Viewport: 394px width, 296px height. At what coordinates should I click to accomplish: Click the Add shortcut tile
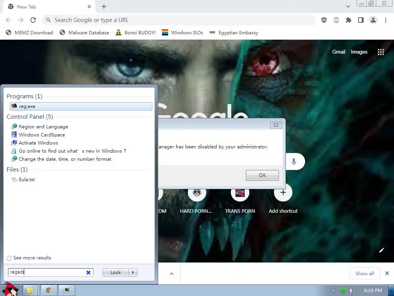(283, 199)
